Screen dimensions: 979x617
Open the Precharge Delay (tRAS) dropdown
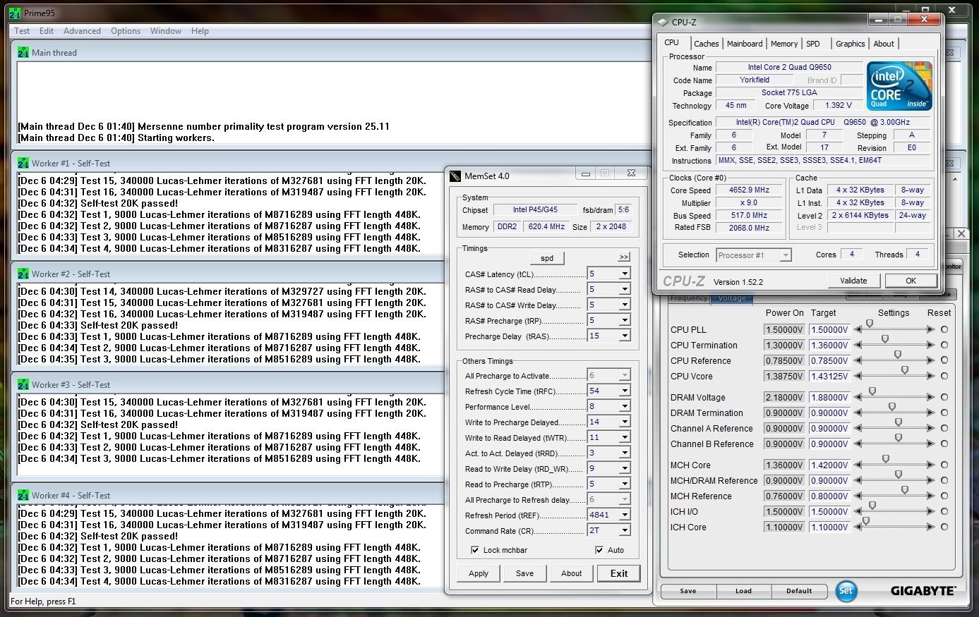[624, 336]
